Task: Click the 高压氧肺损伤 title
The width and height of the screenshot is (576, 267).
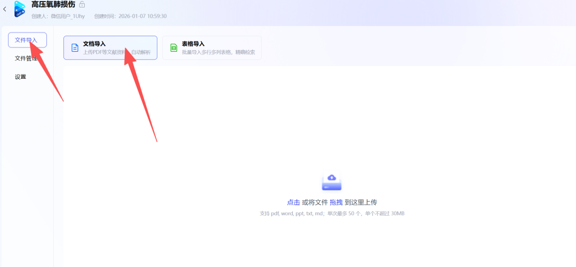Action: tap(53, 5)
